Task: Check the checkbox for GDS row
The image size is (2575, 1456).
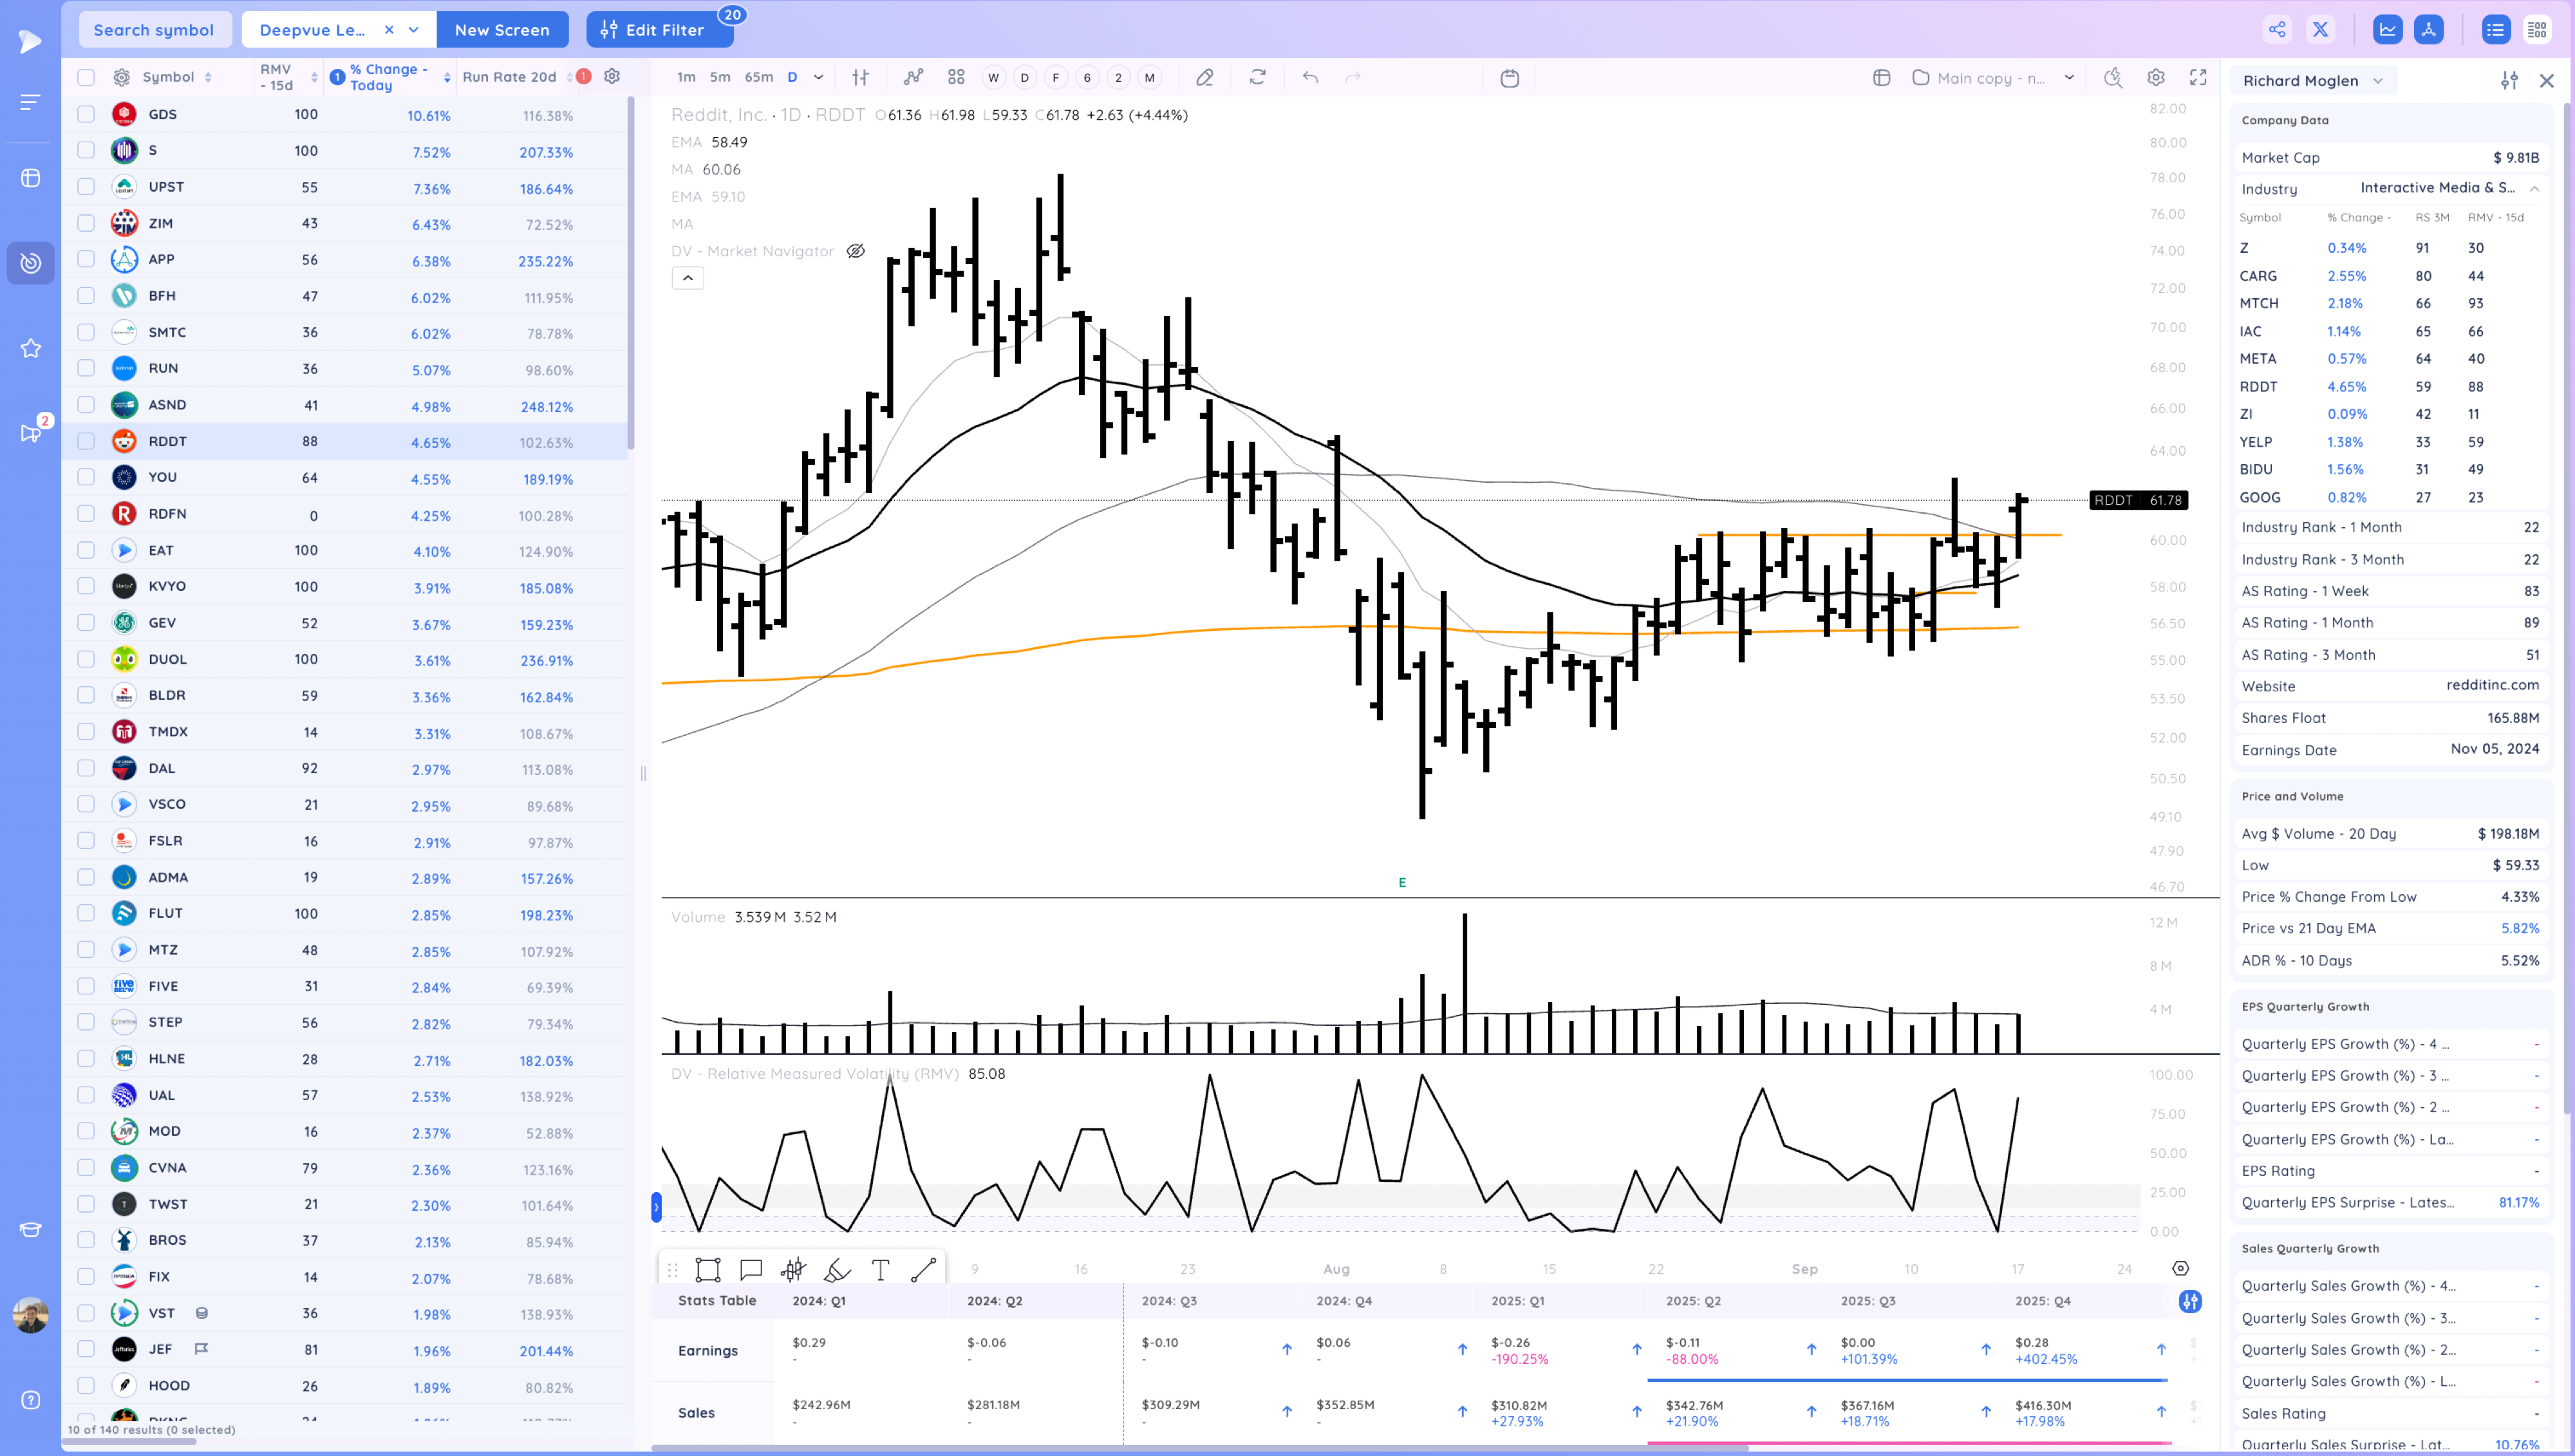Action: [86, 114]
